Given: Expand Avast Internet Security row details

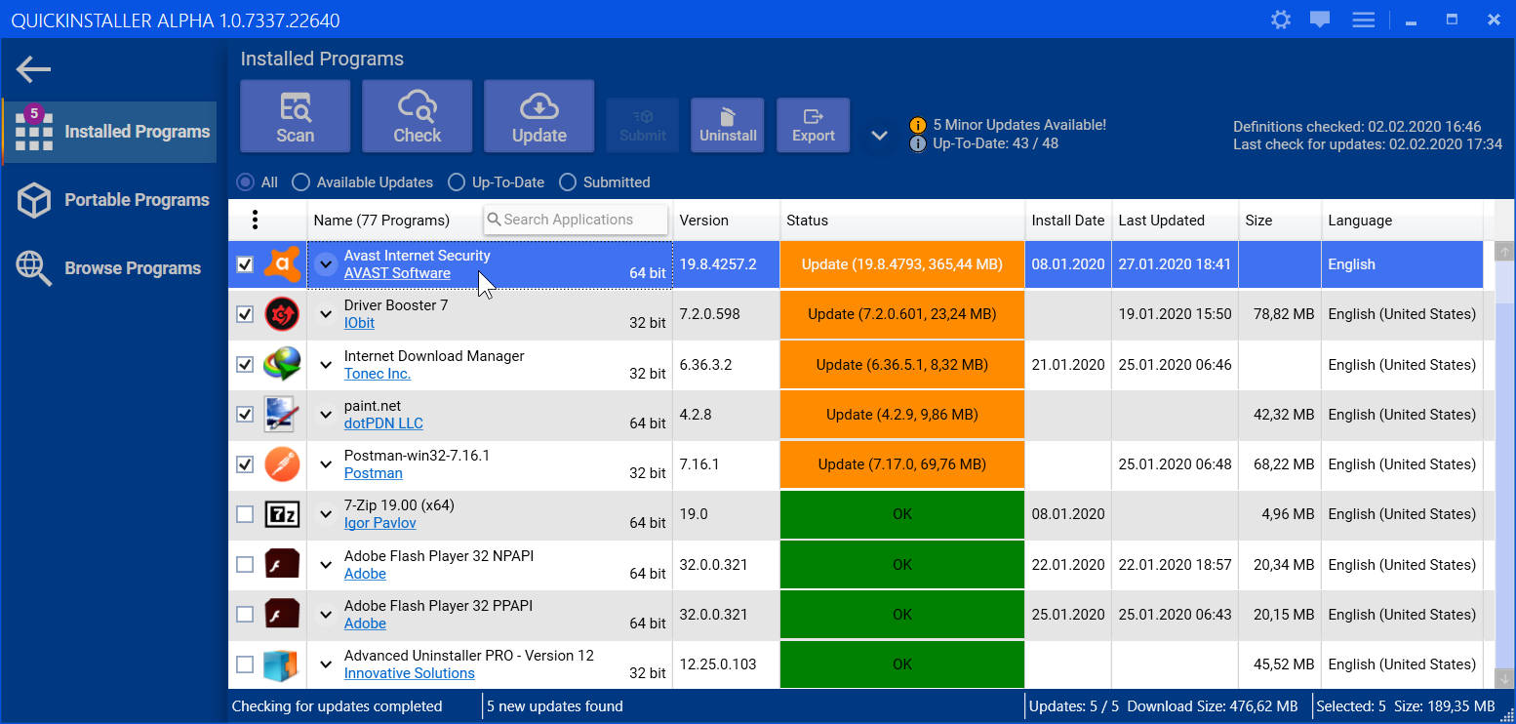Looking at the screenshot, I should point(326,264).
